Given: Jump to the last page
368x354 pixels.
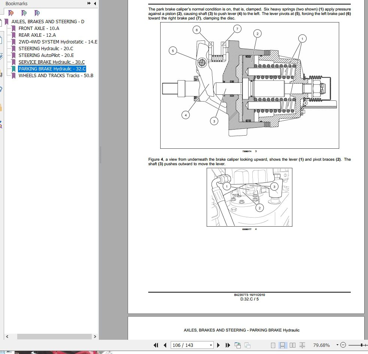Looking at the screenshot, I should click(x=228, y=345).
